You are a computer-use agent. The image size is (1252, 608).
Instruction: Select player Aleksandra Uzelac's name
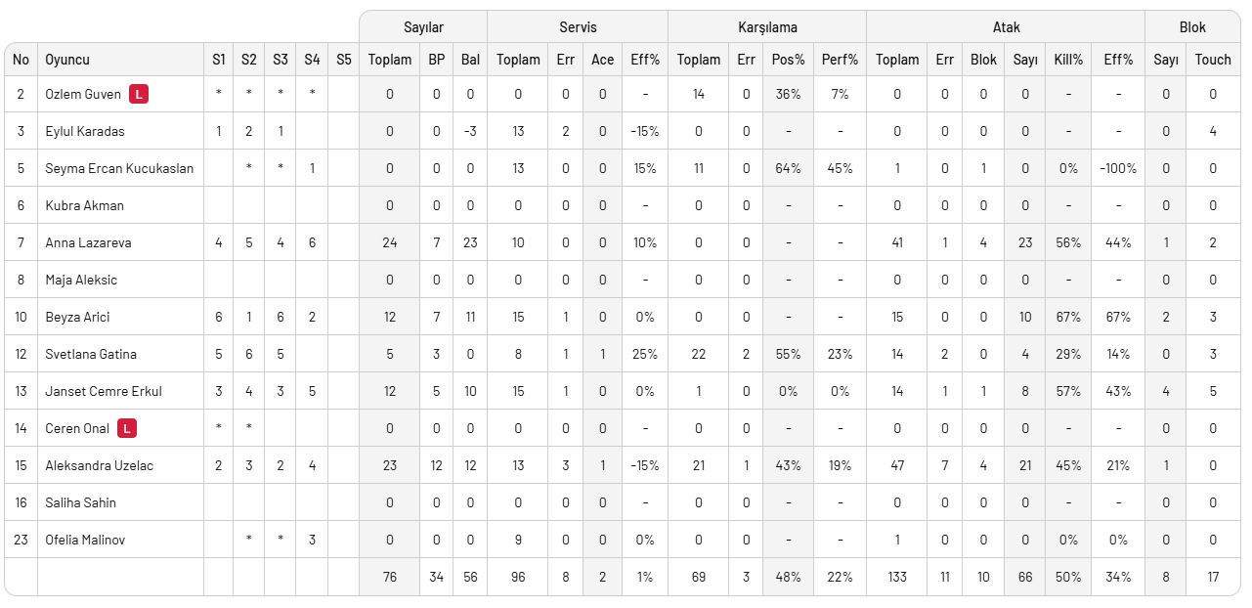pos(99,465)
